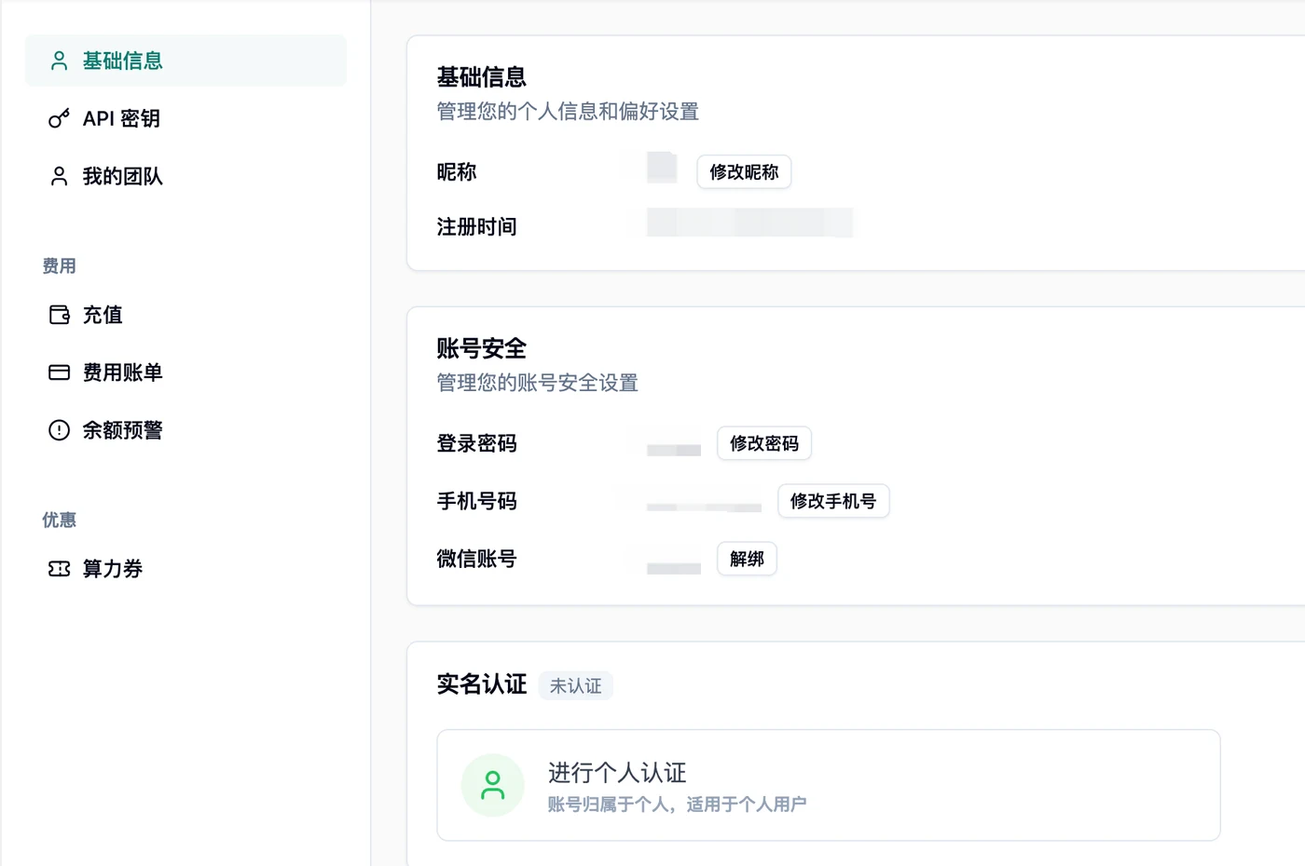This screenshot has height=866, width=1305.
Task: Open the 费用账单 page
Action: pos(185,372)
